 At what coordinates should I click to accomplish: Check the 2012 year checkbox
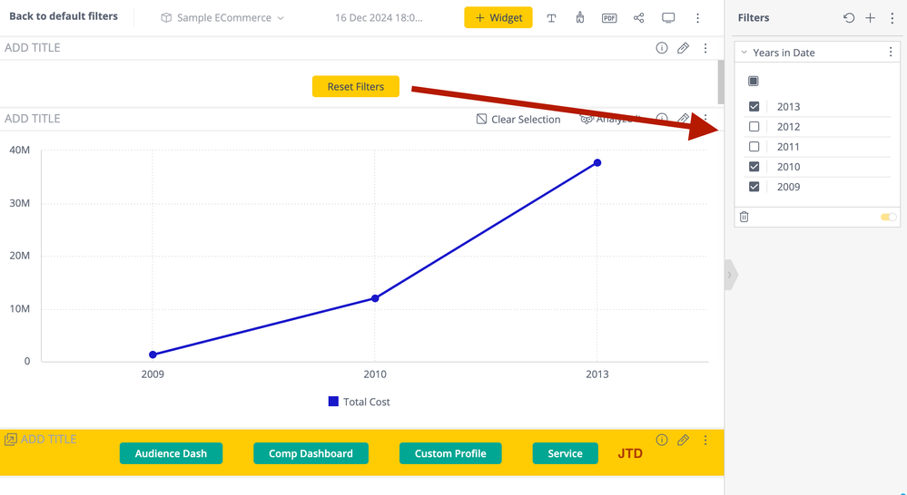(x=754, y=127)
